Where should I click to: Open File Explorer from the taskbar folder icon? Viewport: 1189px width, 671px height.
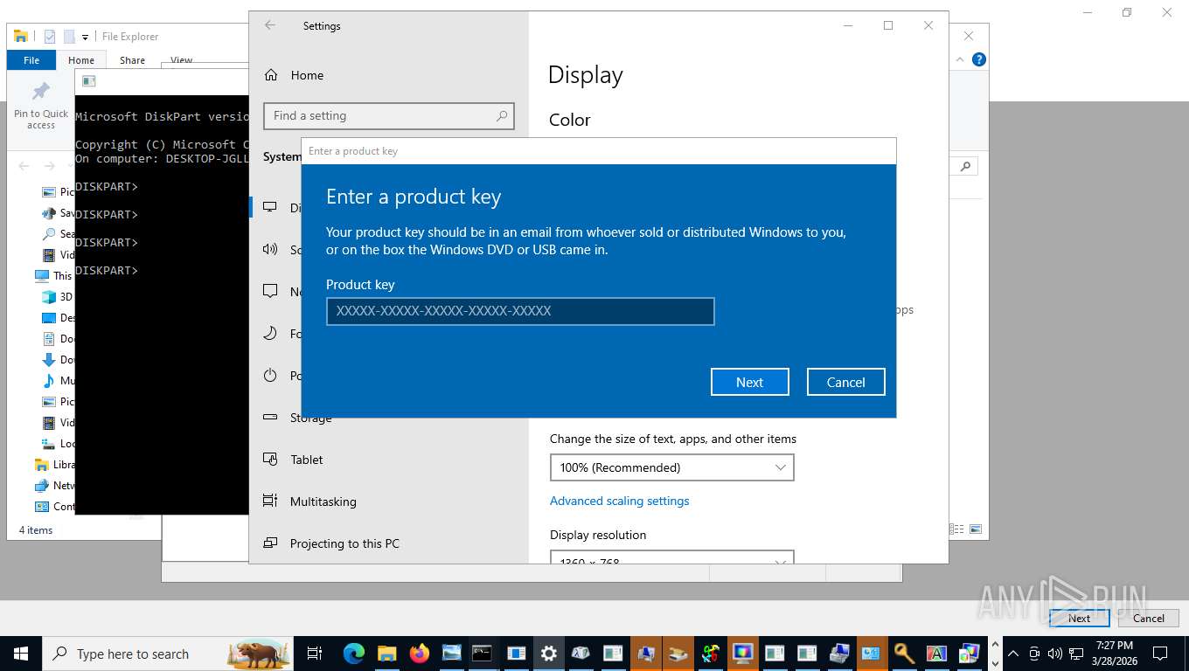(x=386, y=654)
